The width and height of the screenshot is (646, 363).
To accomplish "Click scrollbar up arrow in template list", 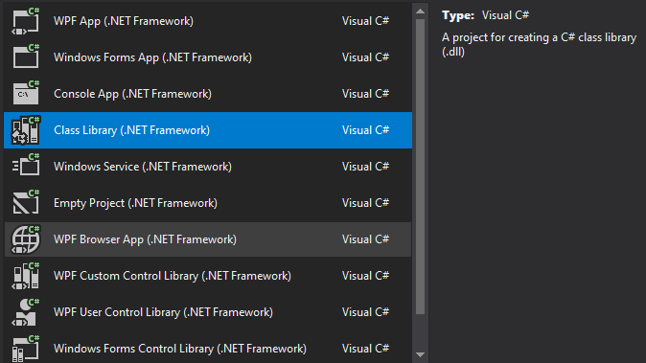I will pos(420,11).
